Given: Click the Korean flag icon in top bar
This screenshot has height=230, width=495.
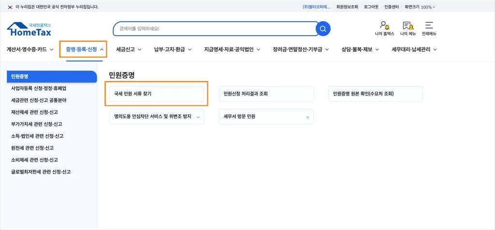Looking at the screenshot, I should [10, 7].
